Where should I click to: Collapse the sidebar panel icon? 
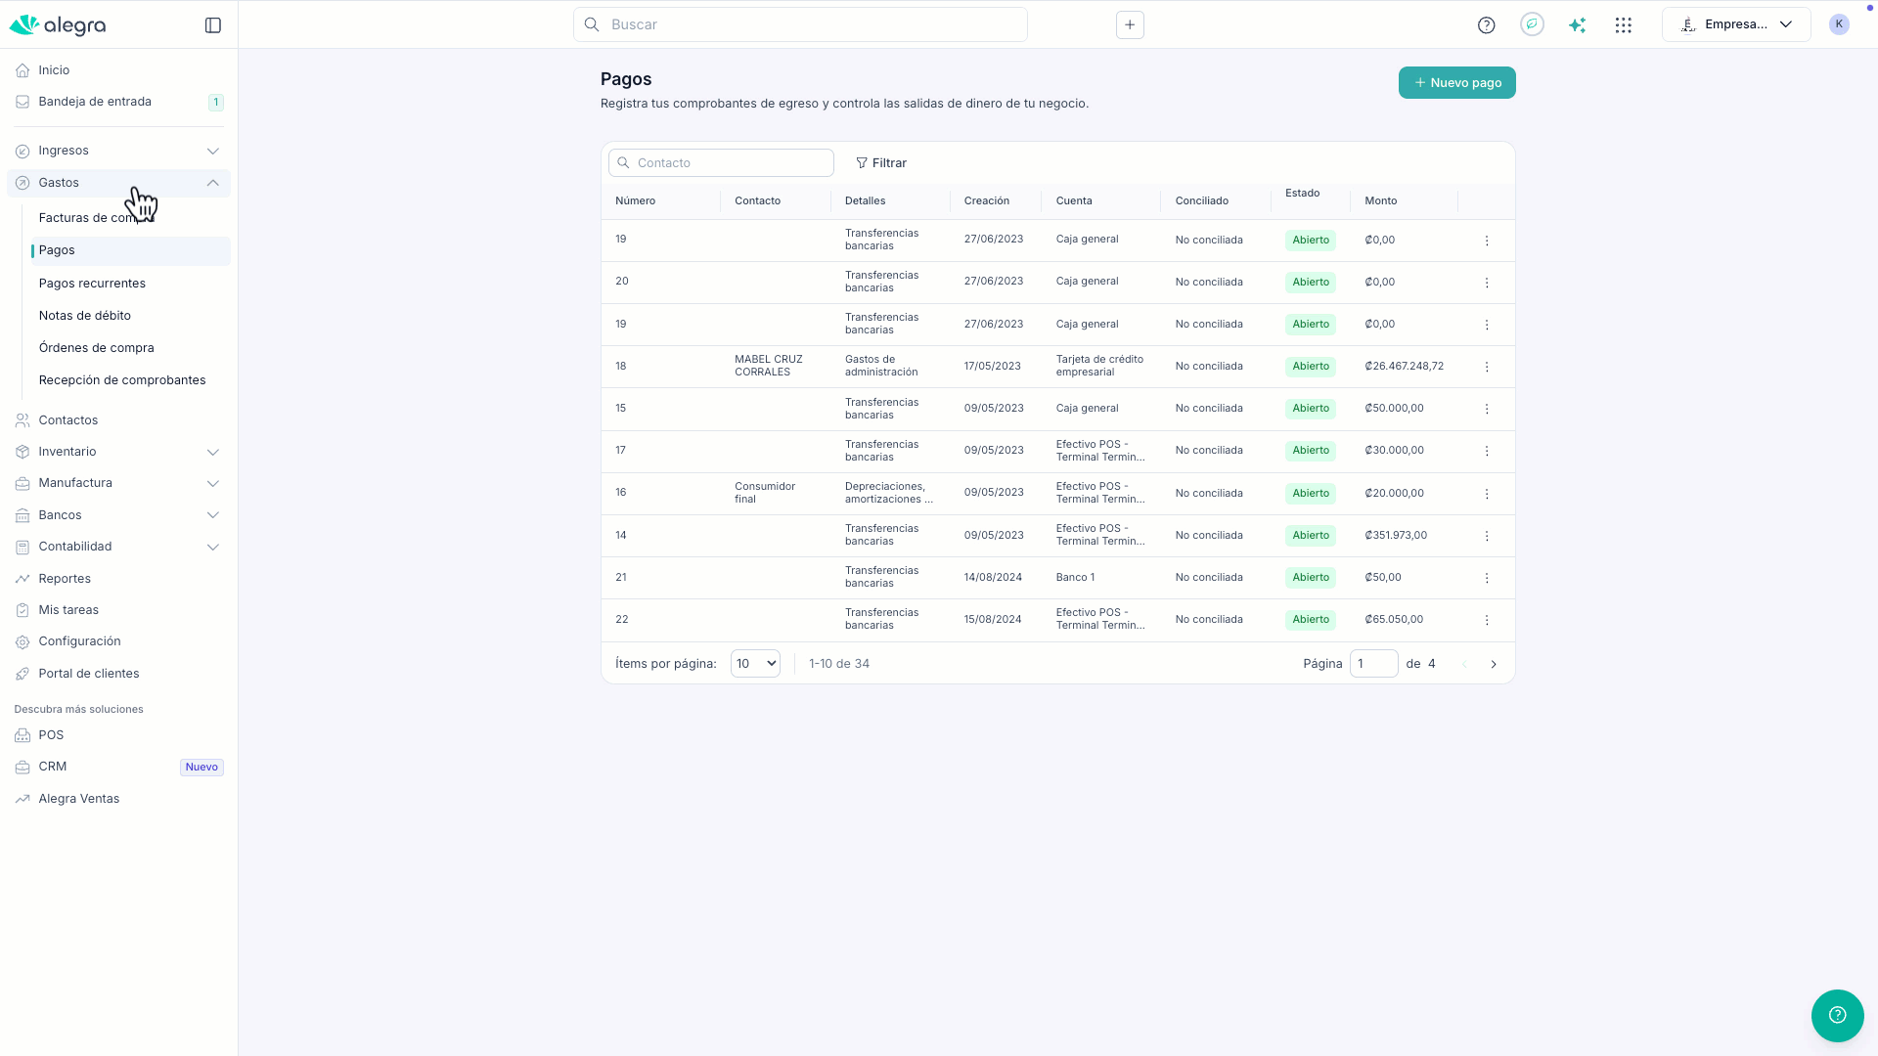pyautogui.click(x=213, y=25)
